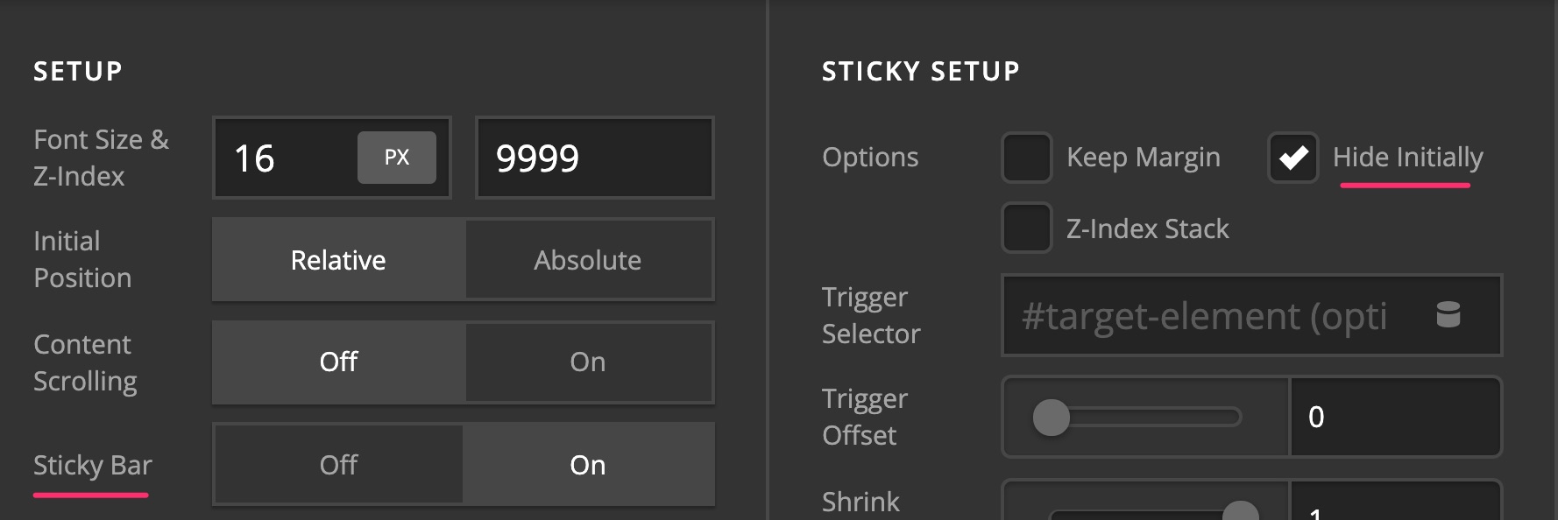
Task: Click the Shrink slider handle
Action: [1241, 510]
